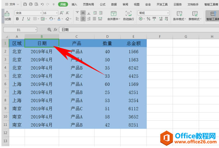The width and height of the screenshot is (219, 148).
Task: Click the distributed alignment icon
Action: click(x=100, y=19)
